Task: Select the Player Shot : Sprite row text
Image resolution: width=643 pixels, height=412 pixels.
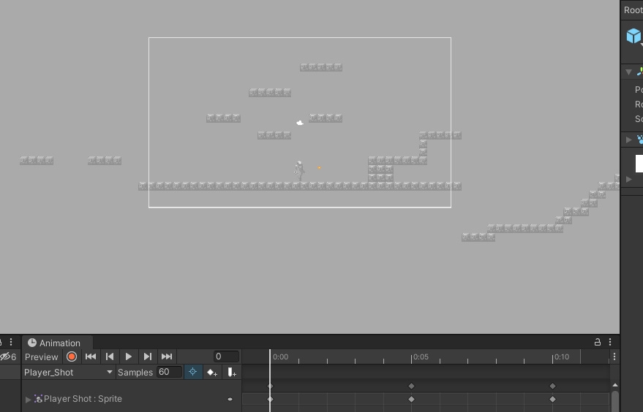Action: 83,398
